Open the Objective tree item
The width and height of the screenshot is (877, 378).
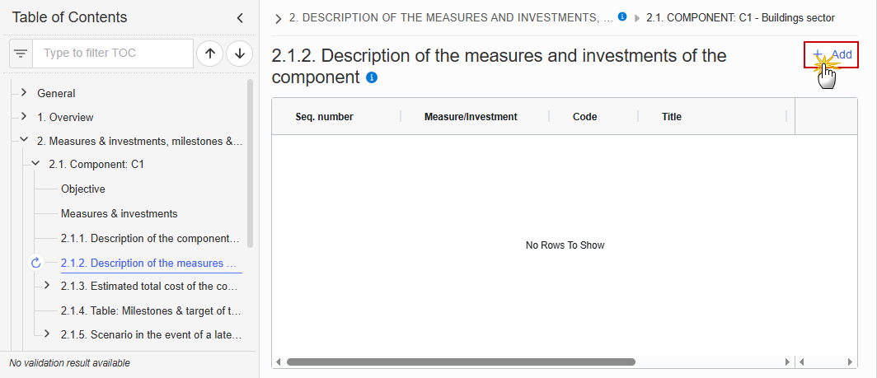pos(83,189)
